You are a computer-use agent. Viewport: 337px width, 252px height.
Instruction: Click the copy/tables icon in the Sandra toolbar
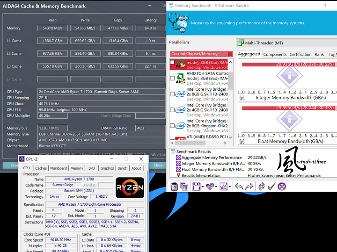[x=184, y=187]
